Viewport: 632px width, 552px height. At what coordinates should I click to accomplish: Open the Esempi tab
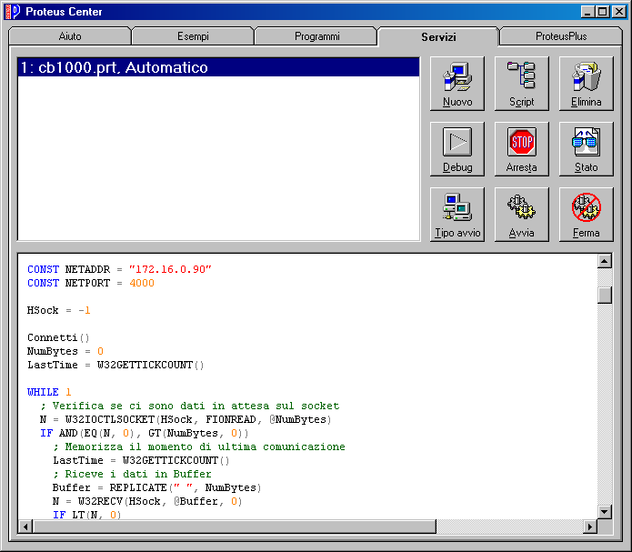coord(193,36)
